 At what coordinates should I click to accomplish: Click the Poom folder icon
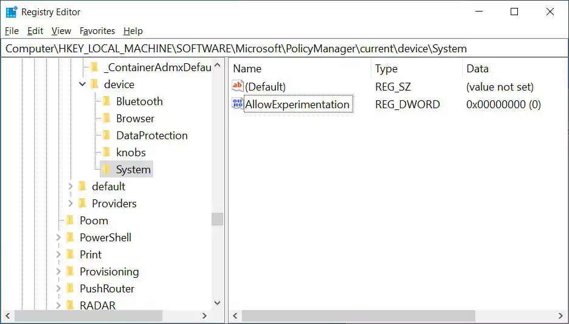pyautogui.click(x=70, y=221)
